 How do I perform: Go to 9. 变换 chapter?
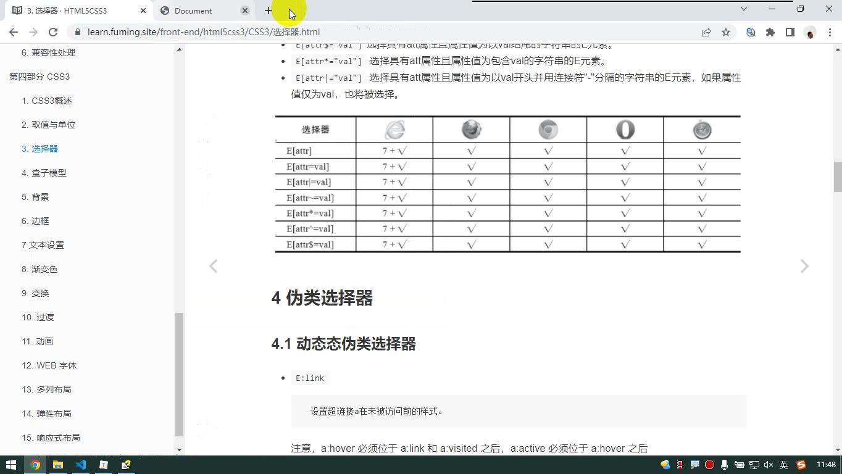[x=35, y=293]
